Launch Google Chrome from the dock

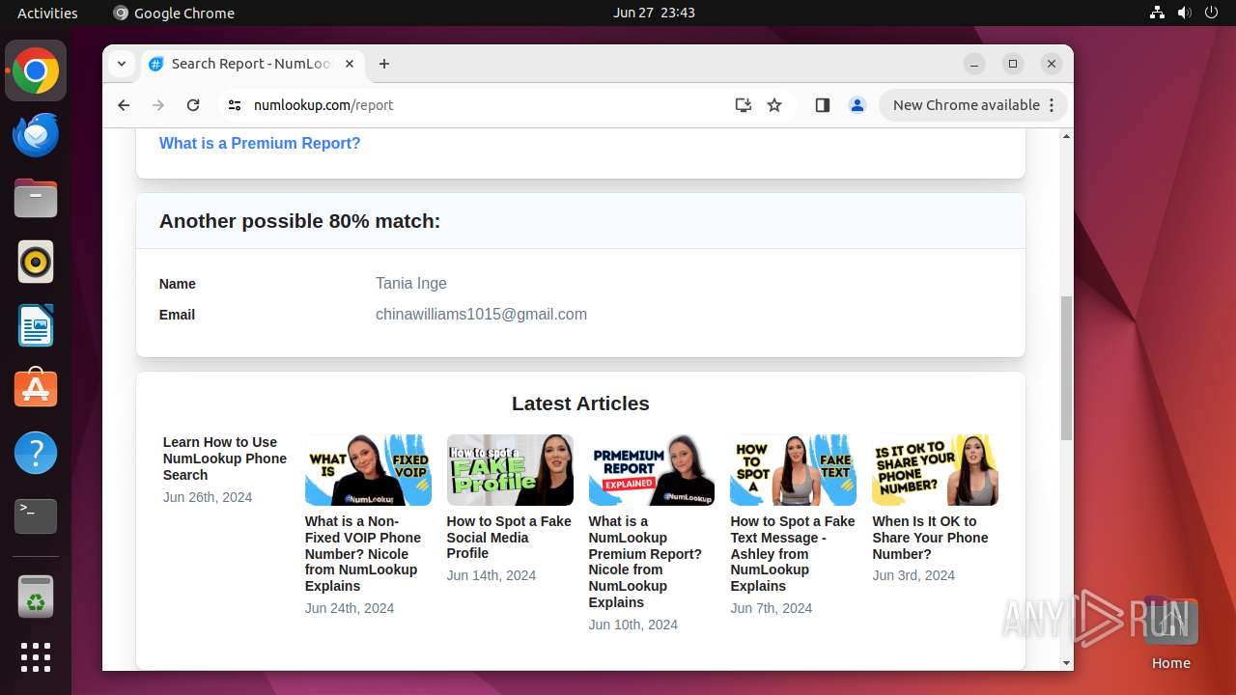tap(36, 71)
